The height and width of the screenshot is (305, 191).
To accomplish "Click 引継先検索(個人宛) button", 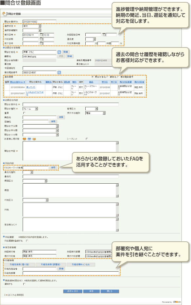I will tap(19, 264).
